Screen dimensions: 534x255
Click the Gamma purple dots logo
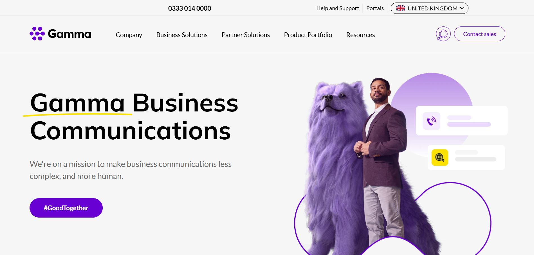coord(37,34)
